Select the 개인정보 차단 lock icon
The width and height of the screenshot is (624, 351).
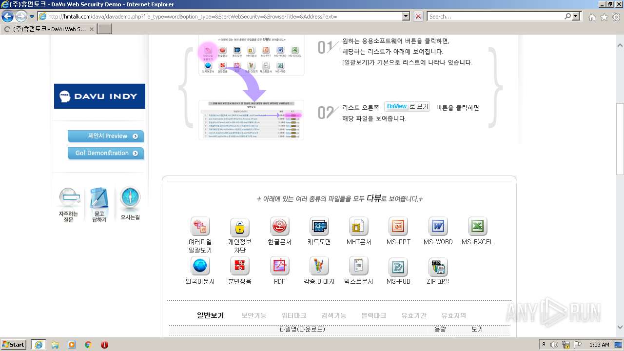(x=239, y=227)
